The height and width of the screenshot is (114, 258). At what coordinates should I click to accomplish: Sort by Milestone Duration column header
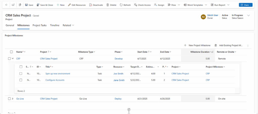[x=200, y=52]
